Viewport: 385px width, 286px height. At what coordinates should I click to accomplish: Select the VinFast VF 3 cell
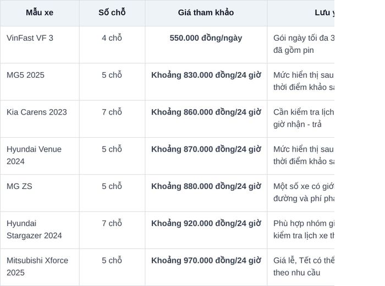[40, 45]
